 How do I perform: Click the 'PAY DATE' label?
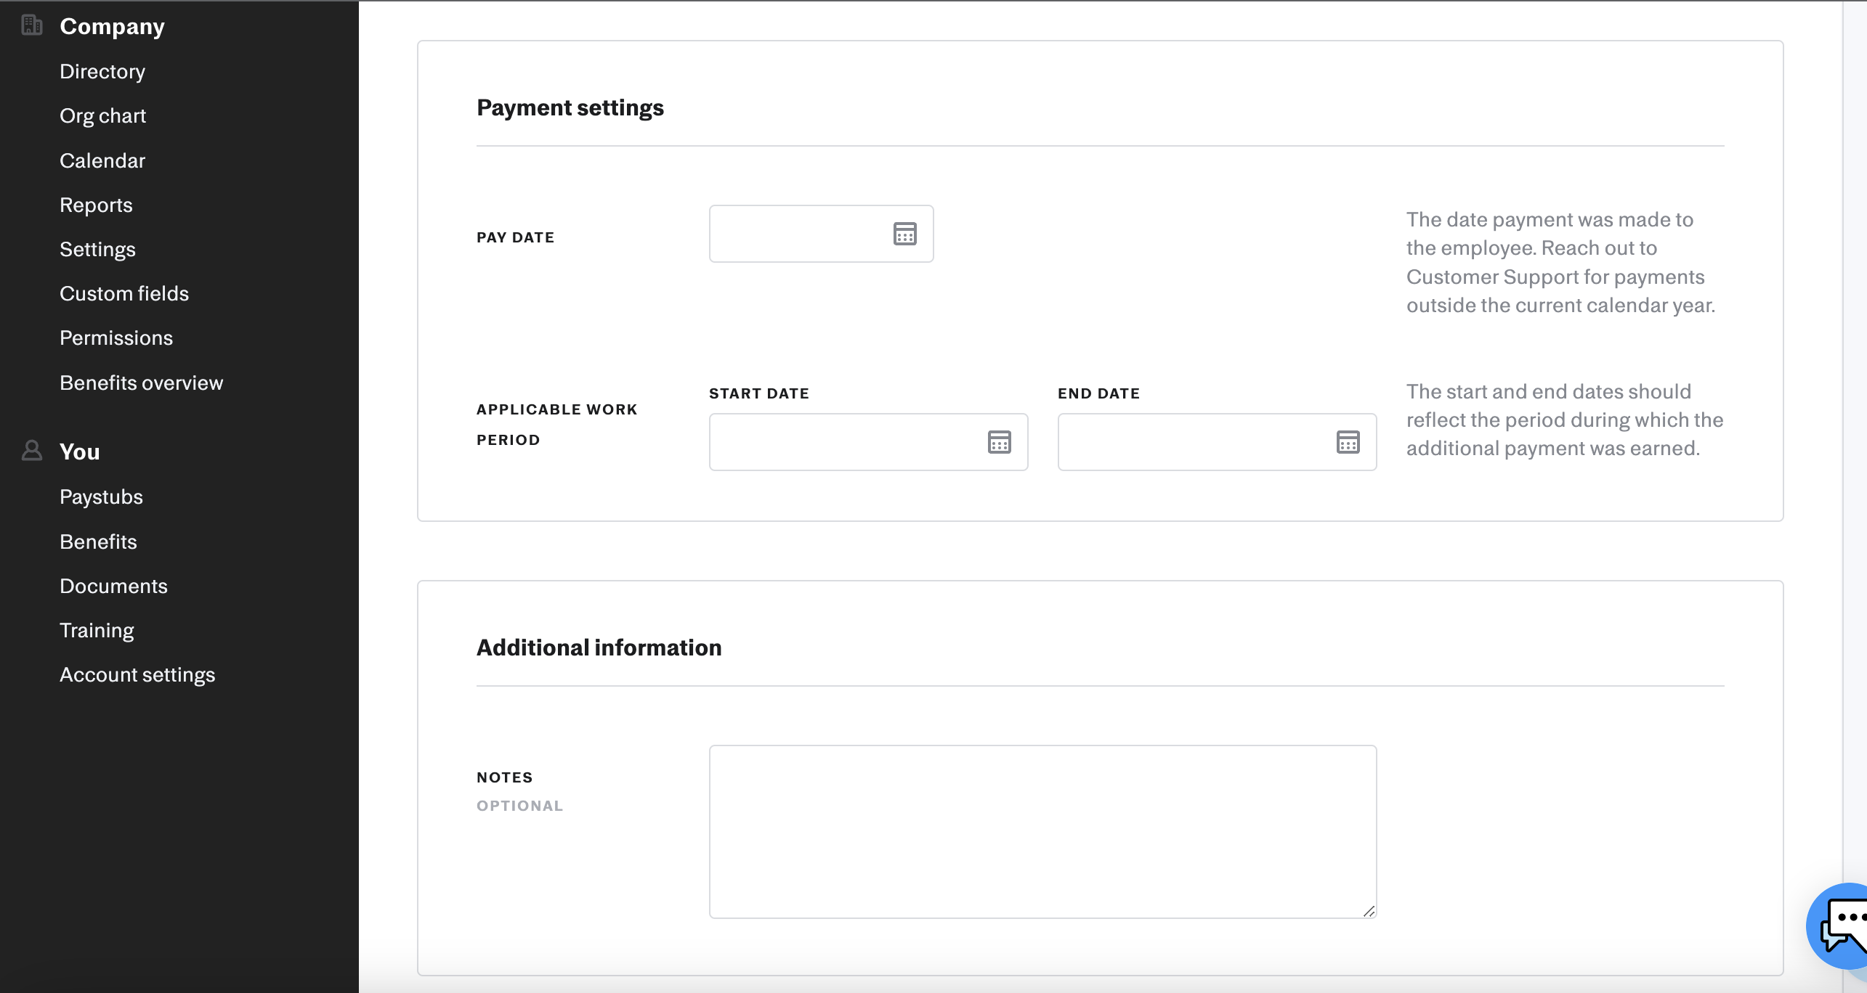515,237
